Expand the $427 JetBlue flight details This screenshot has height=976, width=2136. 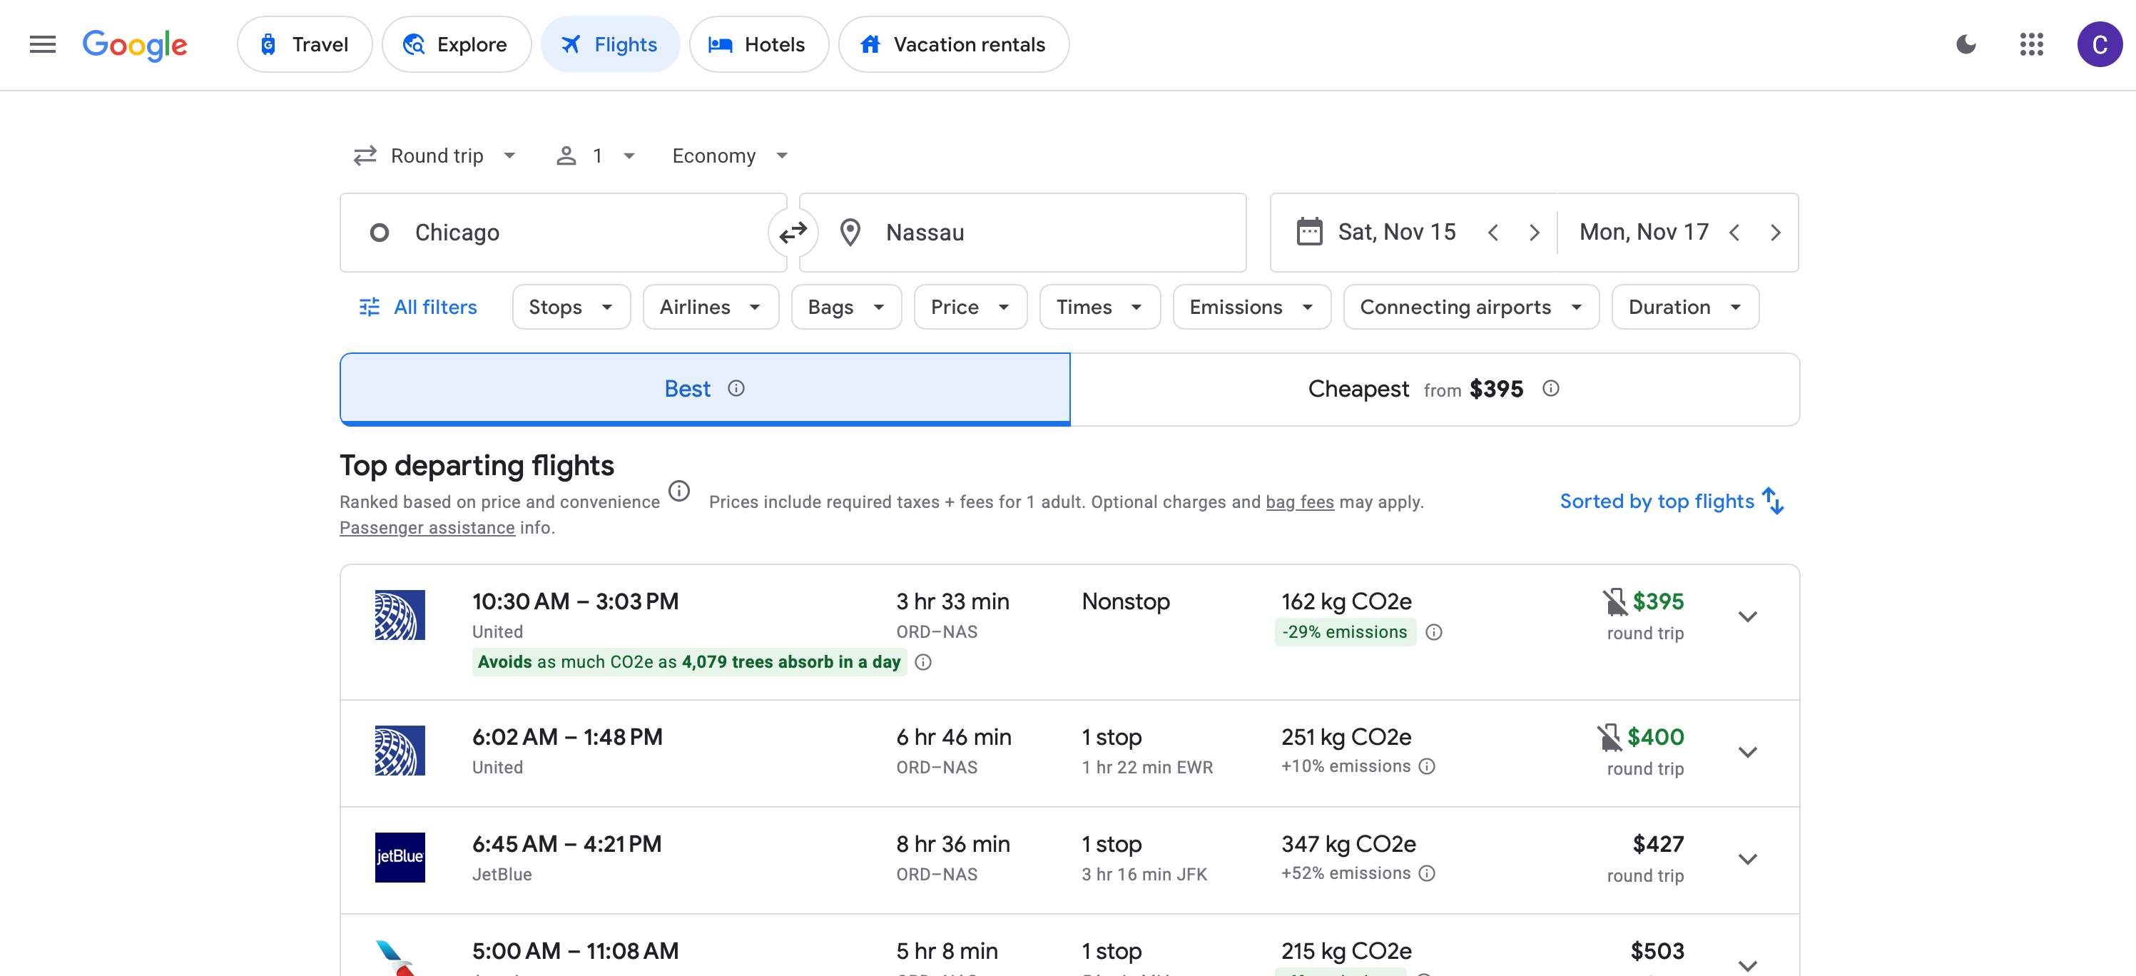click(x=1747, y=860)
